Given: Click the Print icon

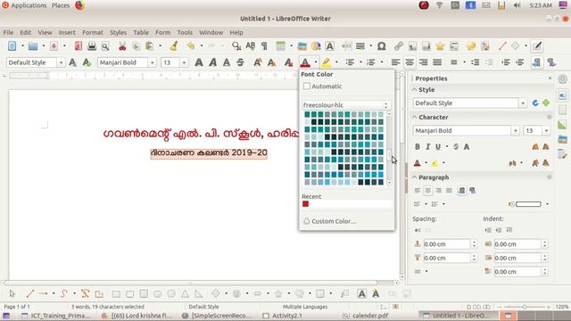Looking at the screenshot, I should pyautogui.click(x=92, y=46).
